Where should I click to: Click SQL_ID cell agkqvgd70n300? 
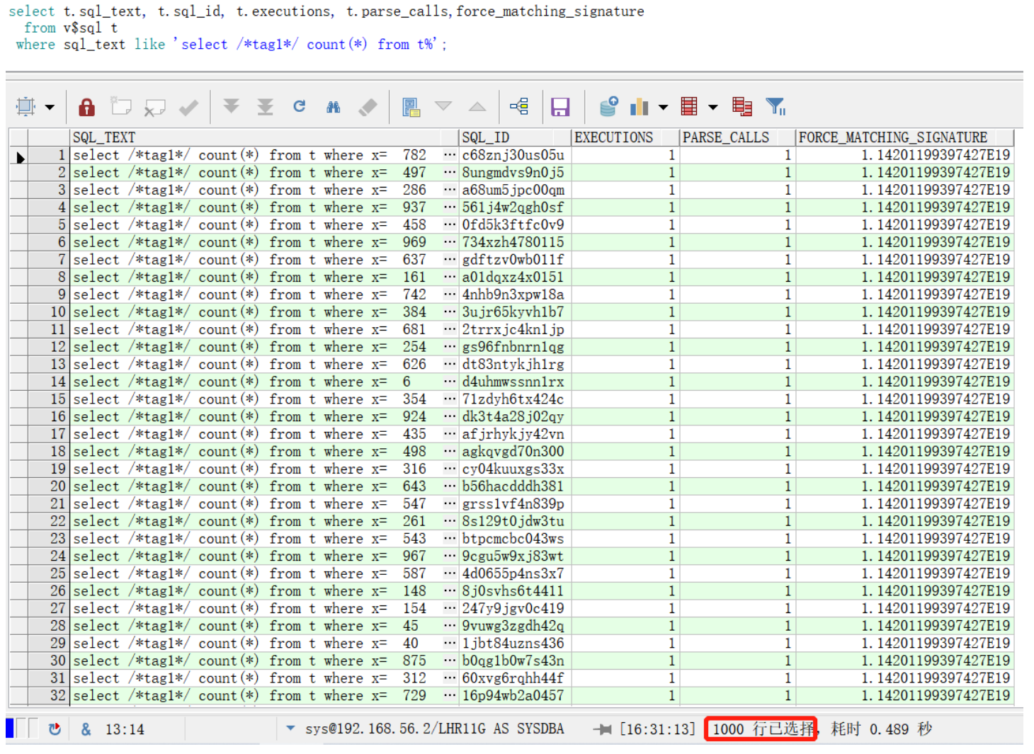tap(515, 452)
